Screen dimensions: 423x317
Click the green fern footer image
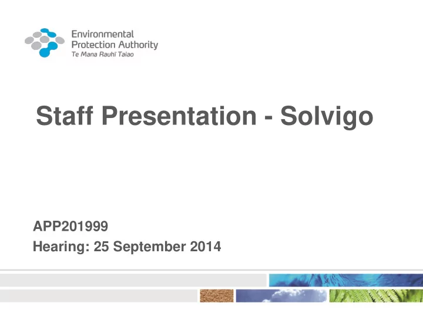click(376, 296)
